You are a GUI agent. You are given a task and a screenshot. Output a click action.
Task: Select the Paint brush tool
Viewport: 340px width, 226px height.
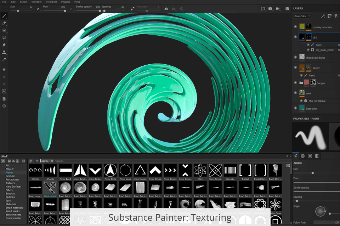4,16
